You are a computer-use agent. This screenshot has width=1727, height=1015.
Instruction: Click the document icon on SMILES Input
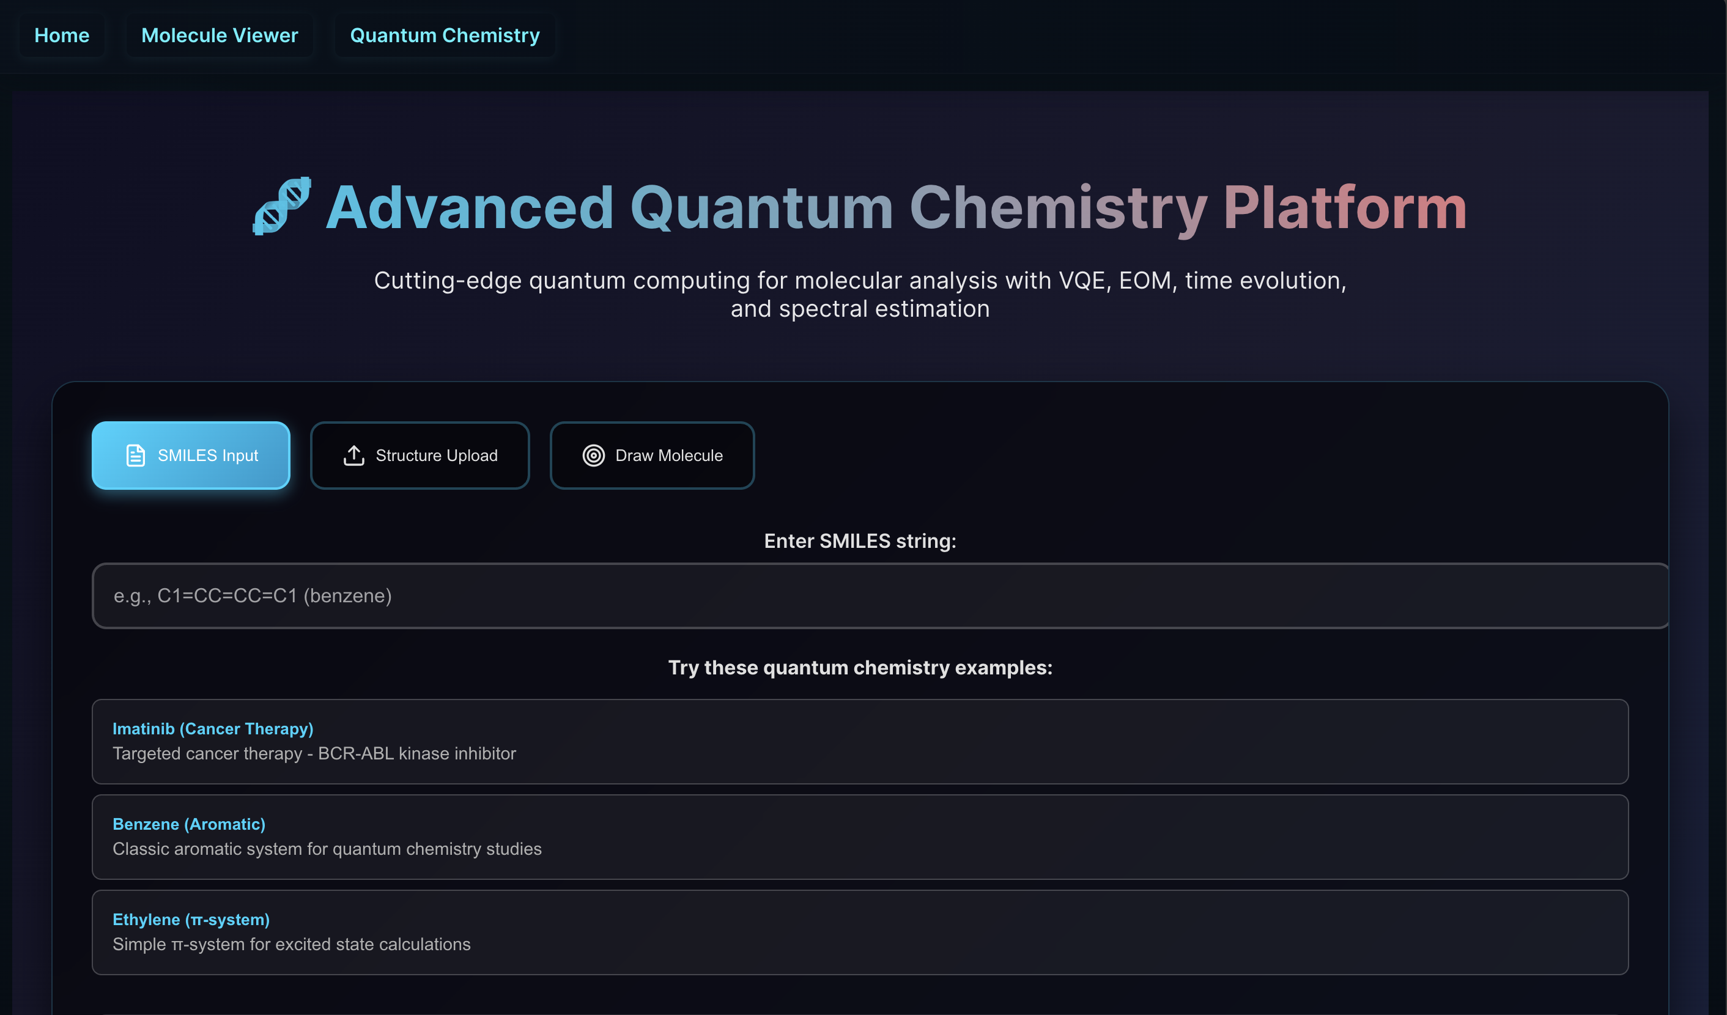136,455
